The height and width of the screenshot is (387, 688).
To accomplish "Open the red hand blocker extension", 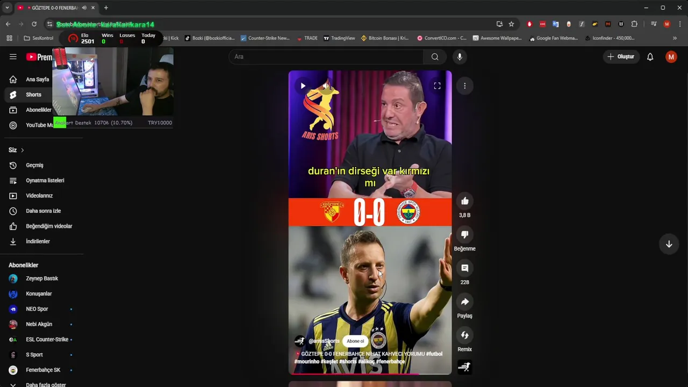I will tap(529, 24).
